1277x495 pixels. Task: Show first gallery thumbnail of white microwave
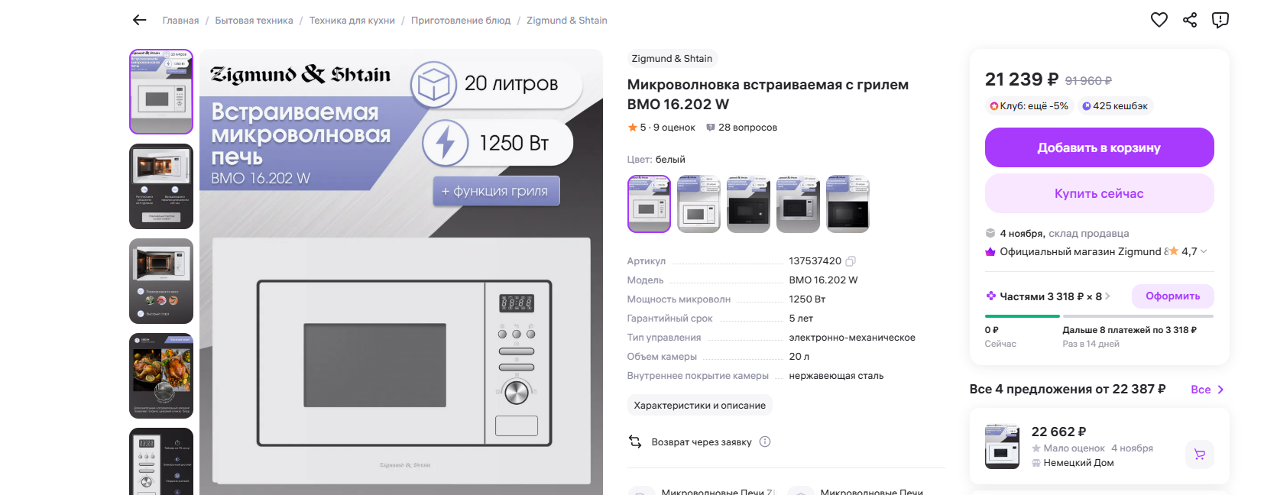[161, 92]
